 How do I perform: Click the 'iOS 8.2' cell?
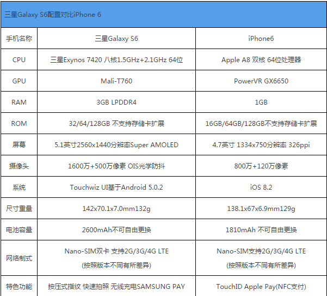(261, 188)
